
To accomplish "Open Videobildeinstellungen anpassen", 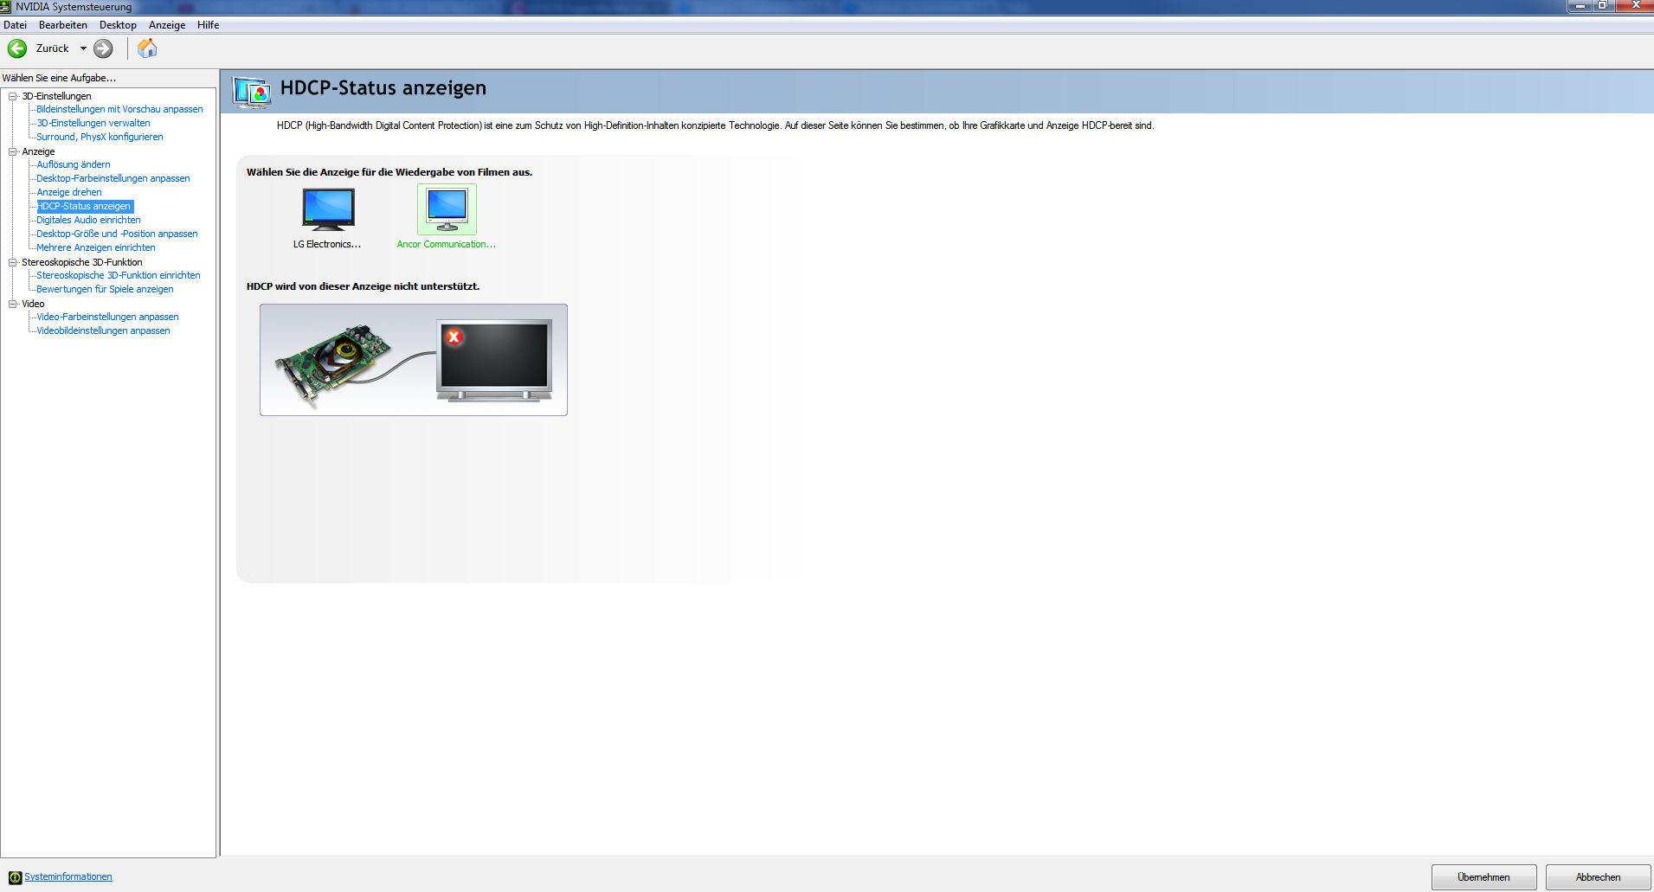I will tap(103, 330).
